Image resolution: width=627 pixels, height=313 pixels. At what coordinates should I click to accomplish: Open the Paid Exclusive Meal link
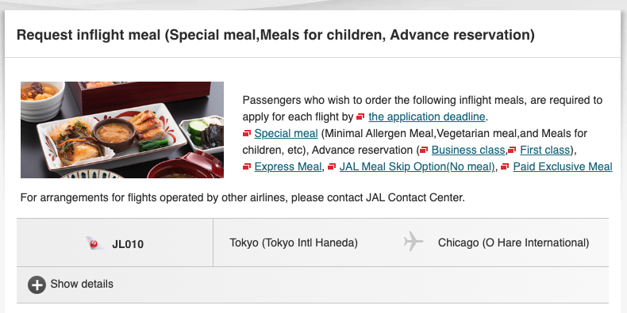[x=563, y=166]
